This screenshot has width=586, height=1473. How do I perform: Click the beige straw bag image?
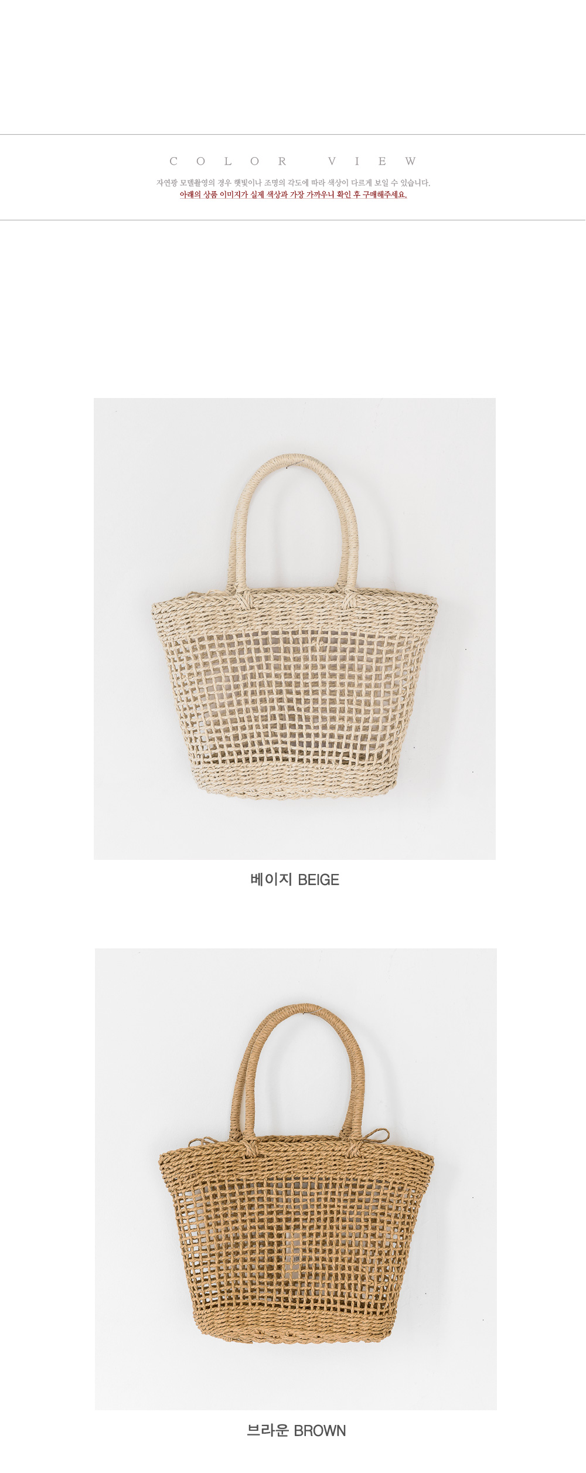click(295, 628)
